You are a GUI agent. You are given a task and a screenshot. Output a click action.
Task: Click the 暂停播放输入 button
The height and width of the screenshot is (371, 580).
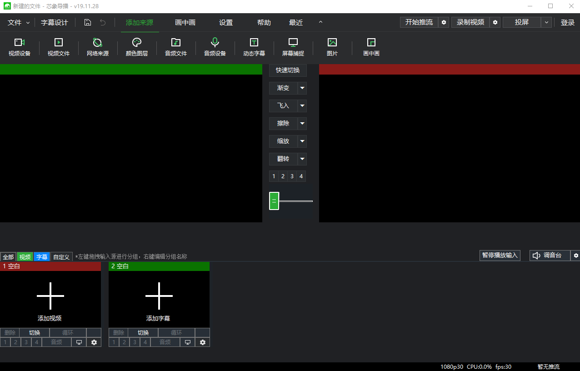point(500,256)
